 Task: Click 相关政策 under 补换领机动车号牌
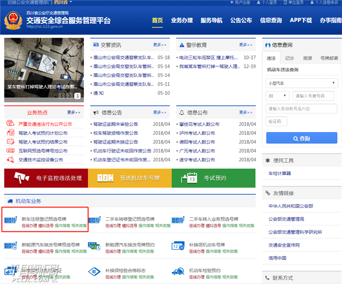(230, 251)
